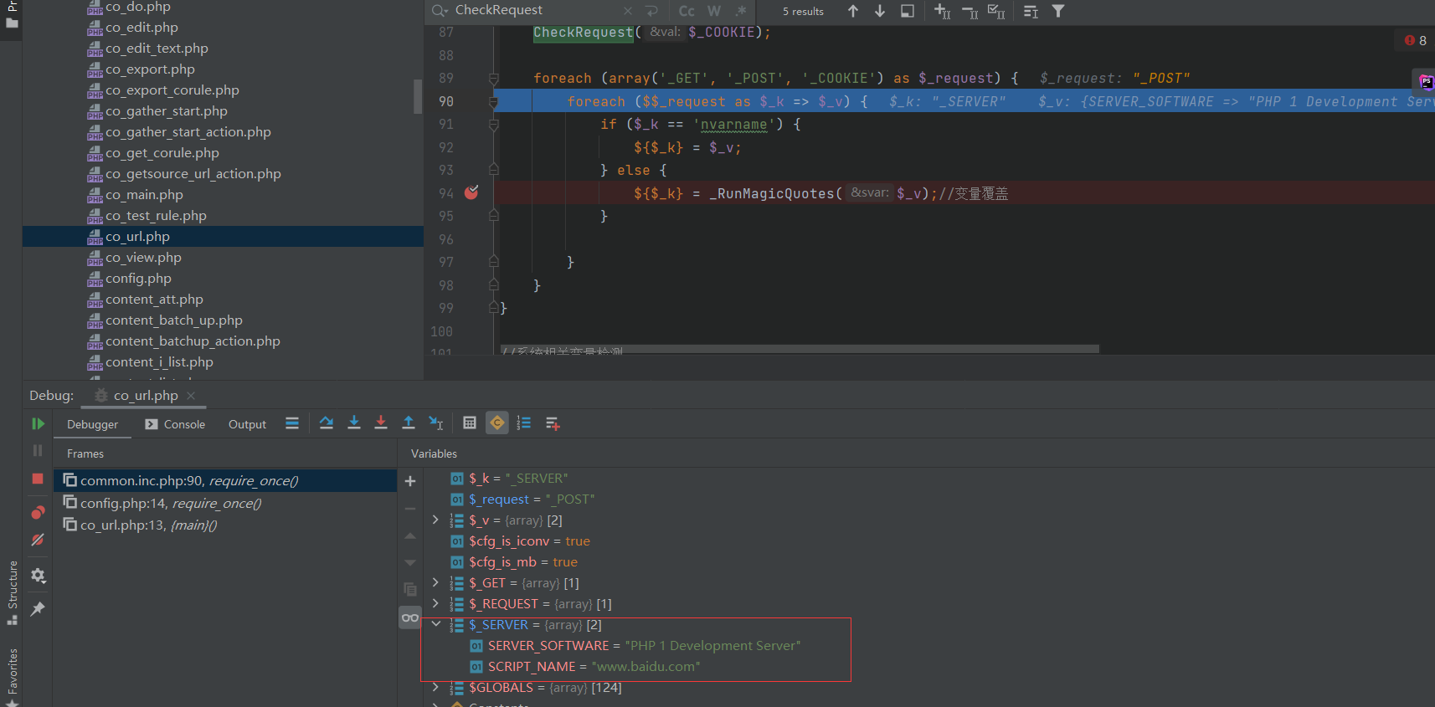
Task: Pause the debug session
Action: click(38, 451)
